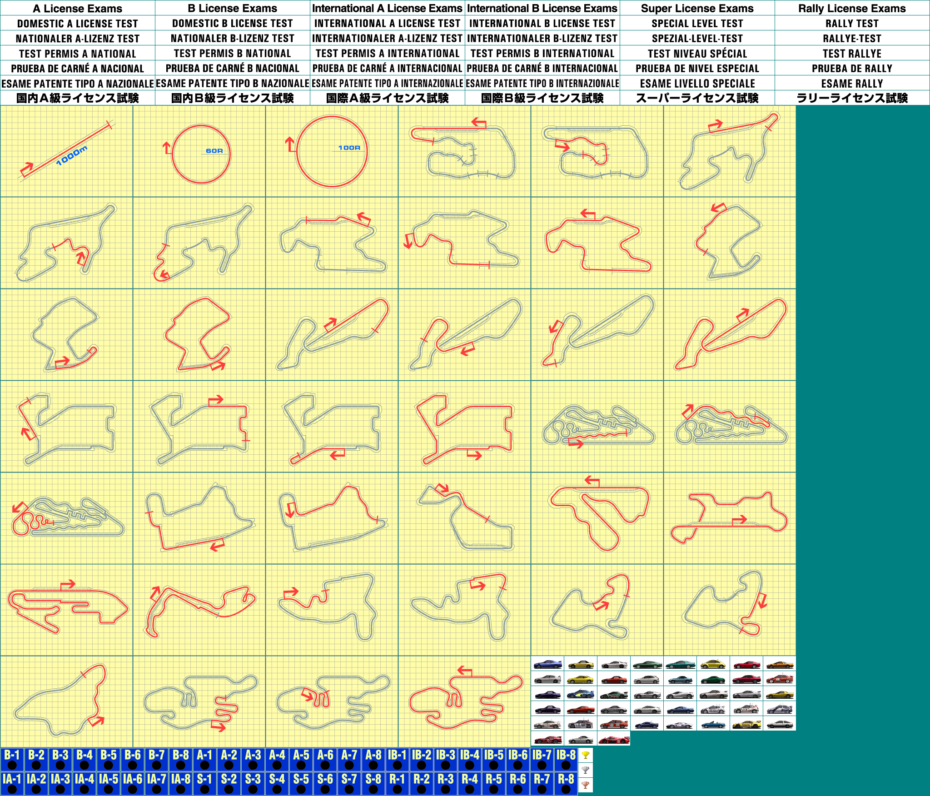Click the silver trophy icon
This screenshot has height=796, width=930.
pos(585,770)
